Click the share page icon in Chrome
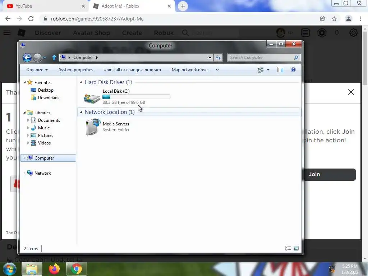368x276 pixels. tap(322, 19)
